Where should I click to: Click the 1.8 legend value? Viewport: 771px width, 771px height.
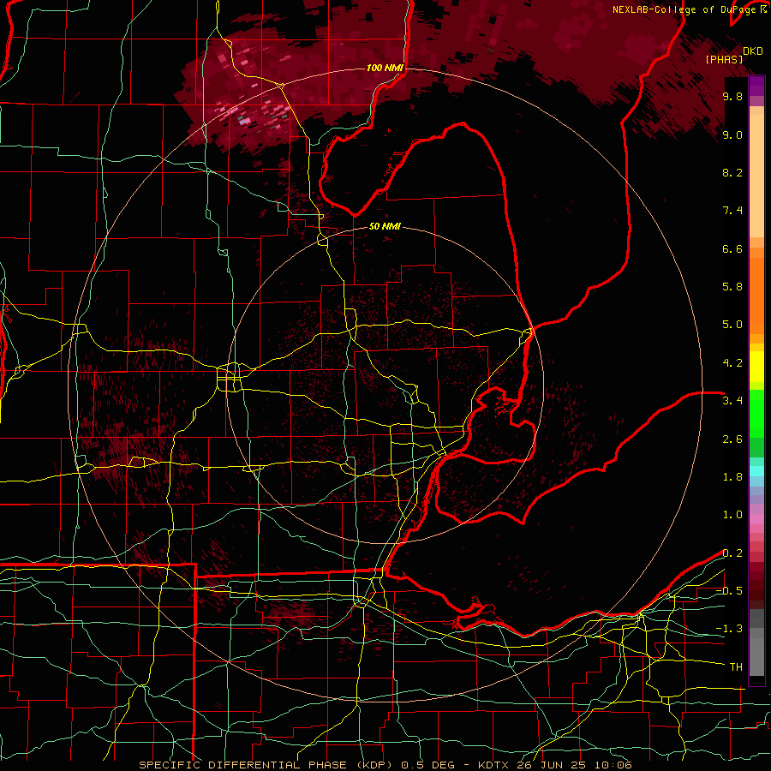tap(732, 477)
